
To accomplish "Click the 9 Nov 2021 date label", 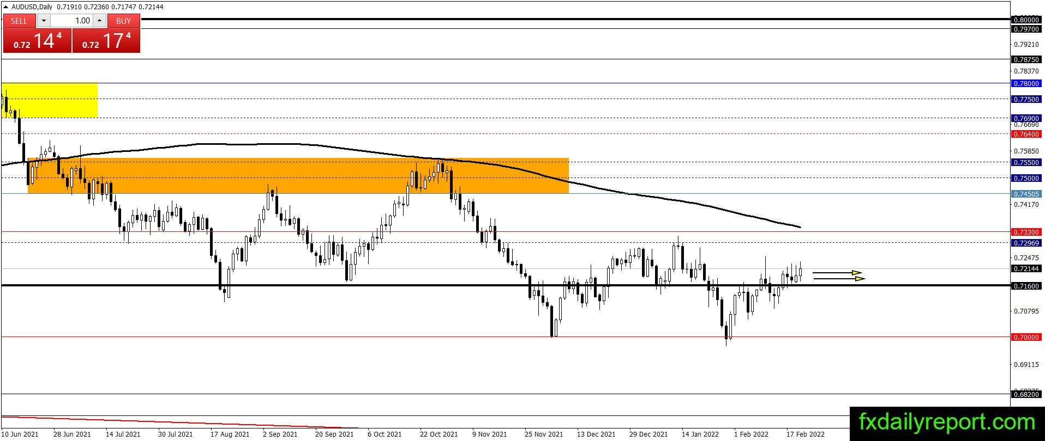I will tap(489, 434).
